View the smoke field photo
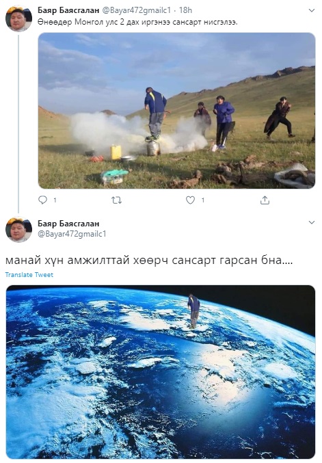Screen dimensions: 322x463 tap(177, 111)
